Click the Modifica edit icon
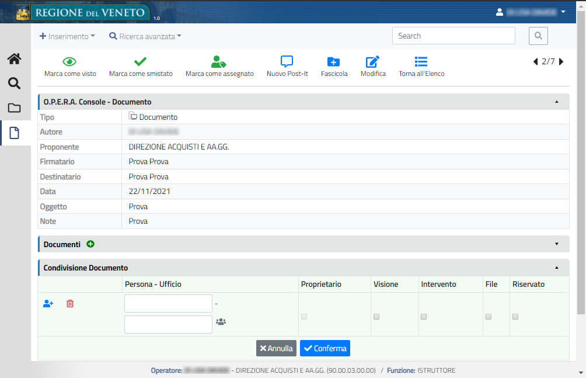 tap(372, 62)
